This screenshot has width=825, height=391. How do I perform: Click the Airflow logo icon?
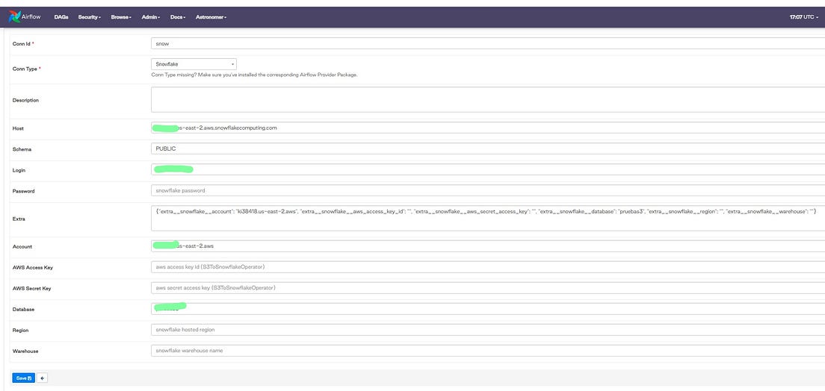pyautogui.click(x=15, y=17)
